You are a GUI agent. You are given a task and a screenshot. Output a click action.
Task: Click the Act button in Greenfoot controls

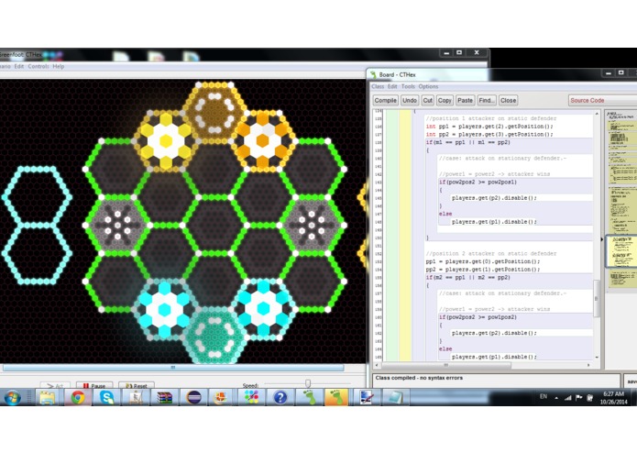click(55, 385)
